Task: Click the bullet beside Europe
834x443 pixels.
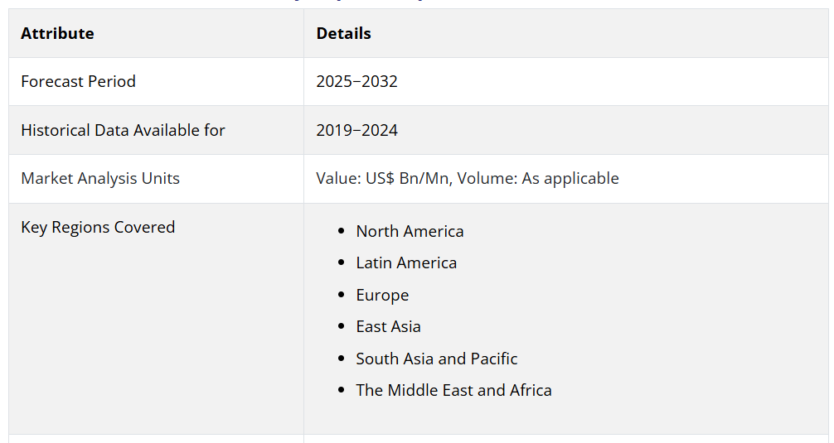Action: pos(341,296)
